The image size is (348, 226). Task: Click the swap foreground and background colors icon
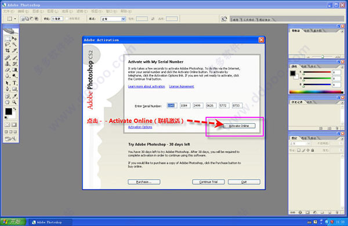point(14,109)
